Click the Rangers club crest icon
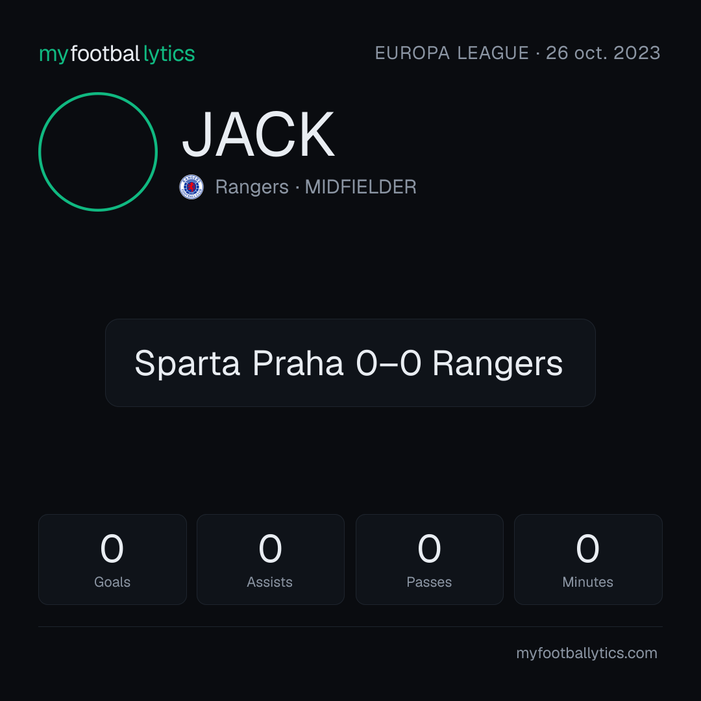Viewport: 701px width, 701px height. (x=191, y=187)
